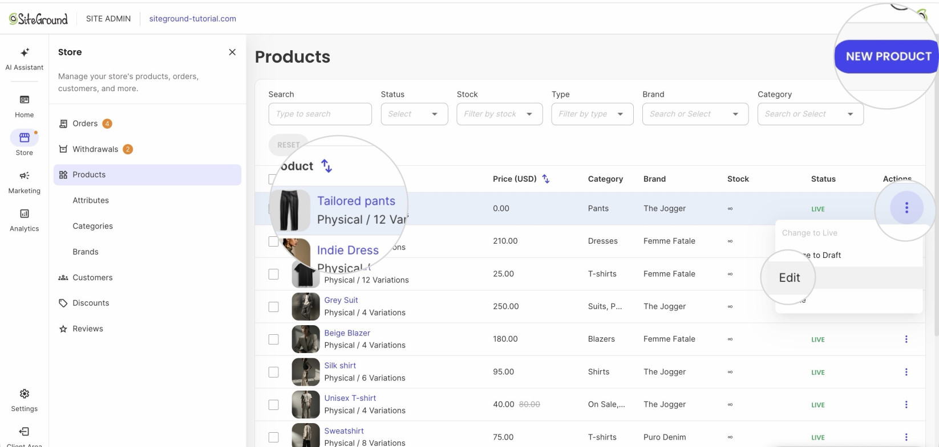Open Customers in the Store menu
The height and width of the screenshot is (447, 939).
[147, 277]
